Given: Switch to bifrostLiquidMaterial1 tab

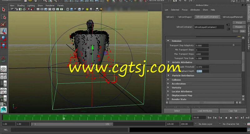Looking at the screenshot, I should click(233, 17).
